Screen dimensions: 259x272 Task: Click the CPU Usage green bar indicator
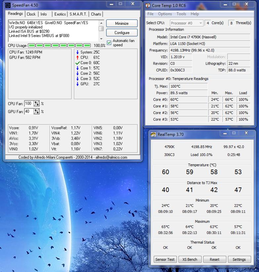[59, 46]
